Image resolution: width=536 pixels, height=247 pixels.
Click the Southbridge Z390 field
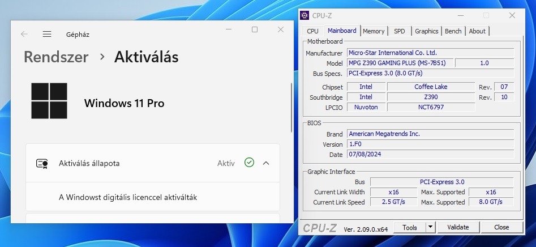coord(431,97)
